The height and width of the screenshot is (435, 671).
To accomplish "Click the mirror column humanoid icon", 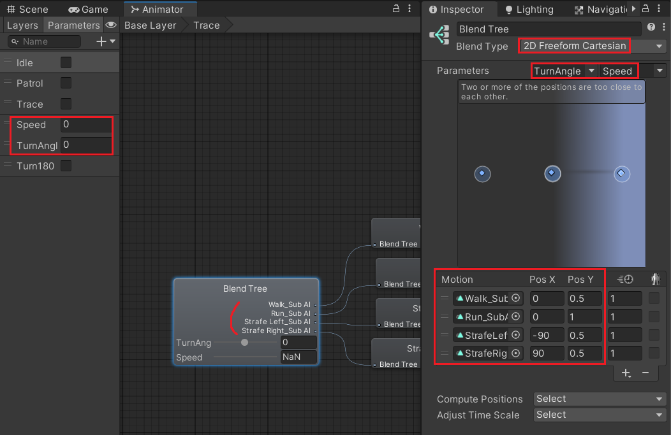I will click(x=655, y=279).
